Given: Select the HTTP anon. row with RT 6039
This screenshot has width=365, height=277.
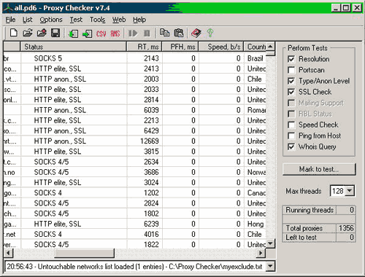Looking at the screenshot, I should pyautogui.click(x=134, y=110).
